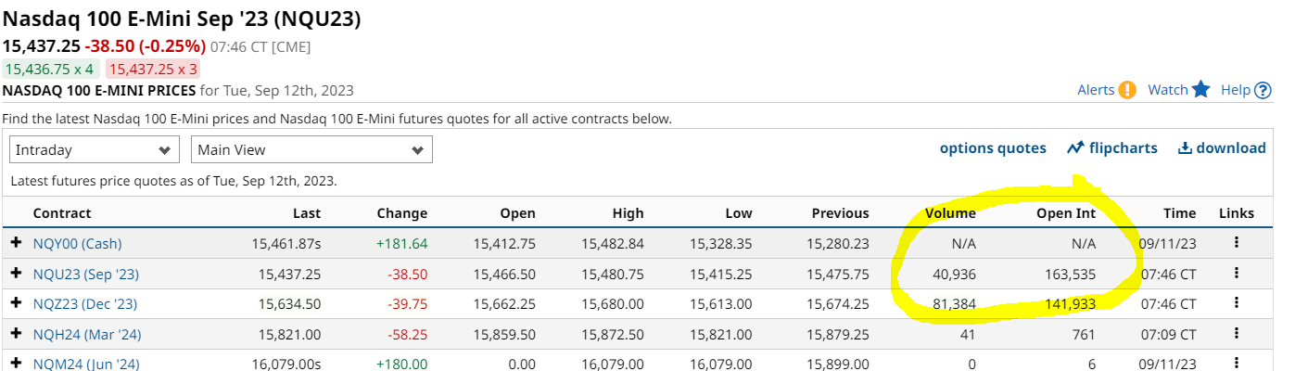Expand the NQH24 (Mar '24) row
Screen dimensions: 1295x371
point(16,334)
